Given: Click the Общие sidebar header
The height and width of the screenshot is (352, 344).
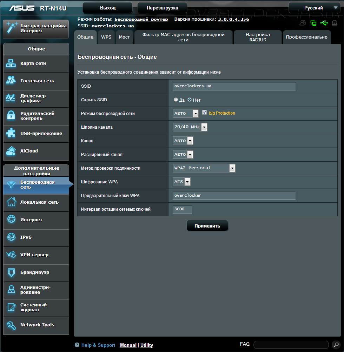Looking at the screenshot, I should [36, 49].
